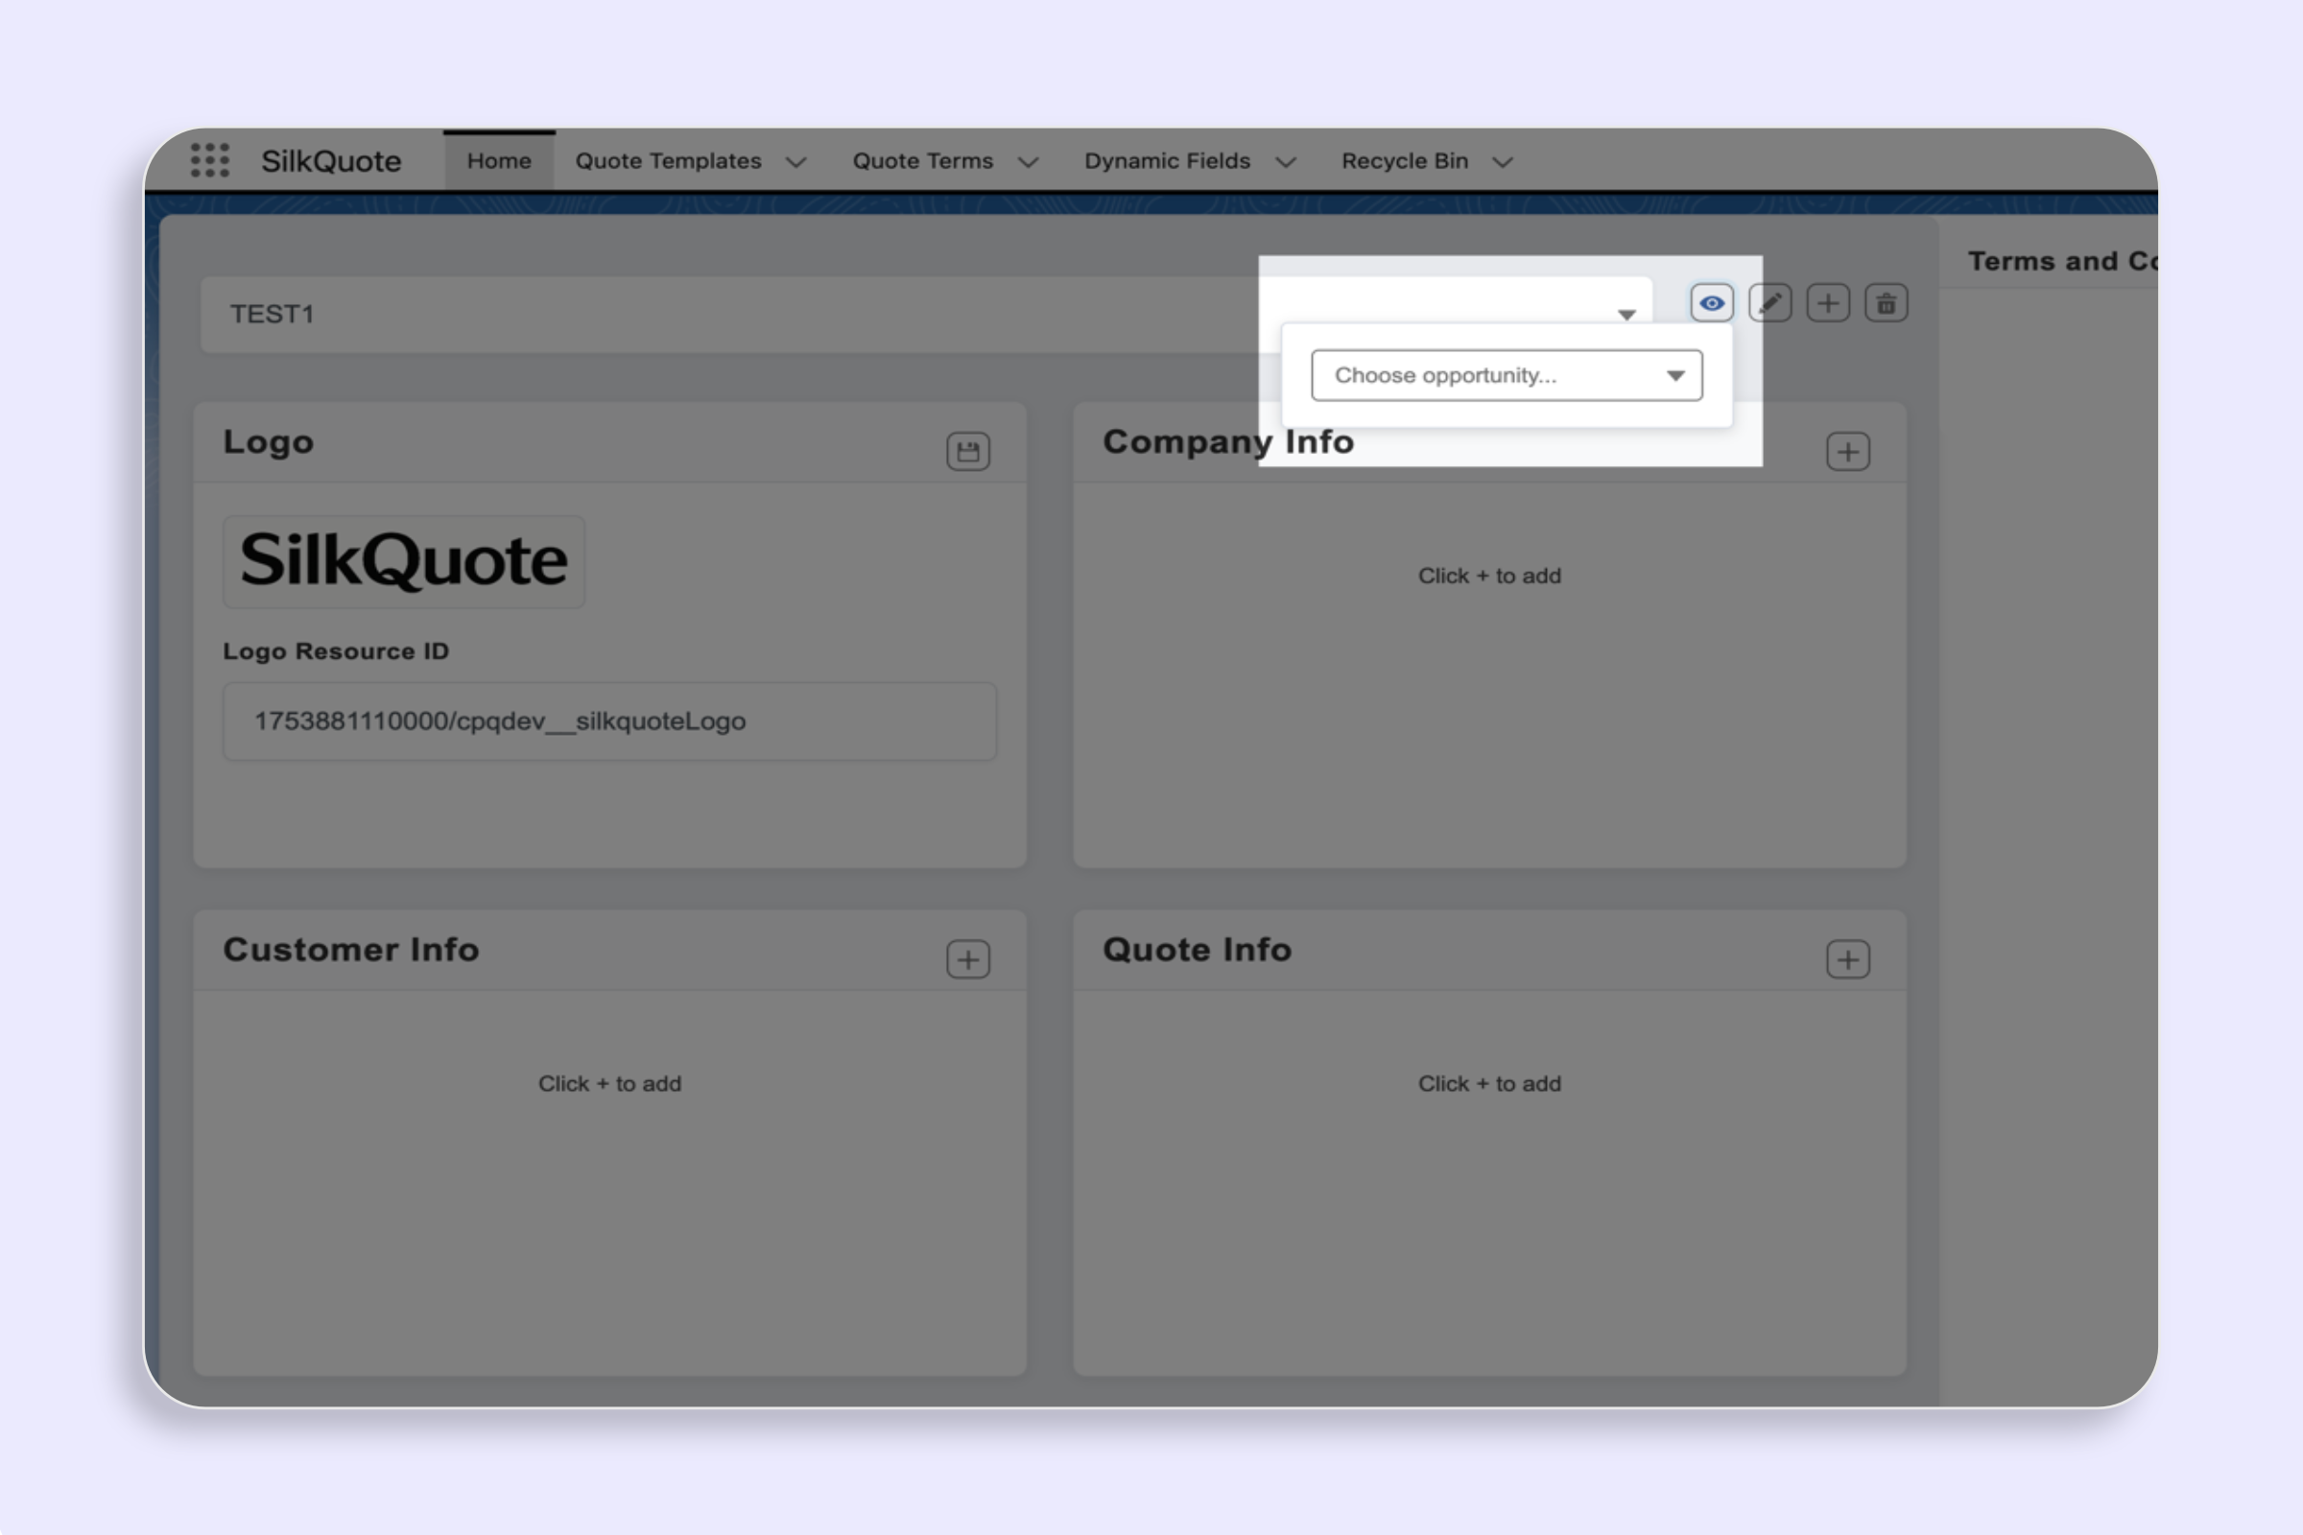The height and width of the screenshot is (1535, 2303).
Task: Open the Quote Terms menu
Action: click(923, 159)
